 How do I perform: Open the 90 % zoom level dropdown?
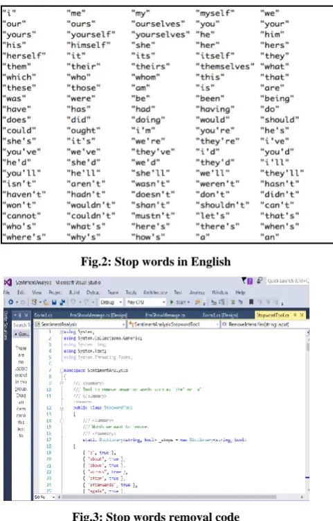pyautogui.click(x=44, y=497)
